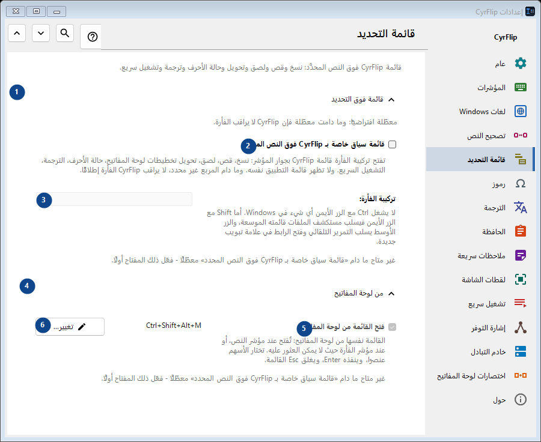Open the عام settings page
The image size is (541, 442).
[480, 64]
